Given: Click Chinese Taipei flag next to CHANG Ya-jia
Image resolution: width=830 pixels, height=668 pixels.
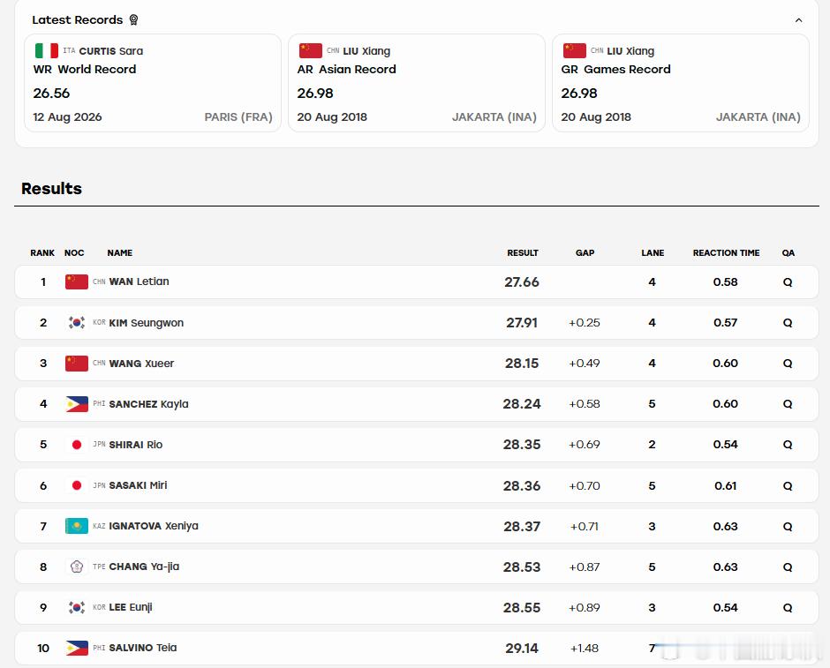Looking at the screenshot, I should 77,567.
